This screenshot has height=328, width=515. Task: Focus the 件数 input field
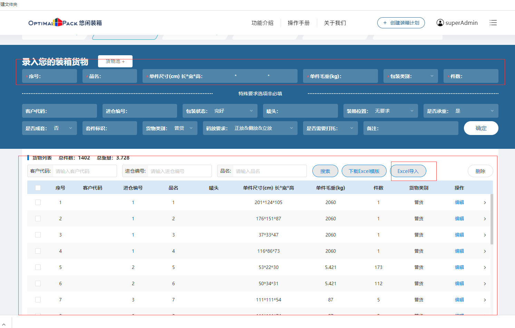point(471,76)
